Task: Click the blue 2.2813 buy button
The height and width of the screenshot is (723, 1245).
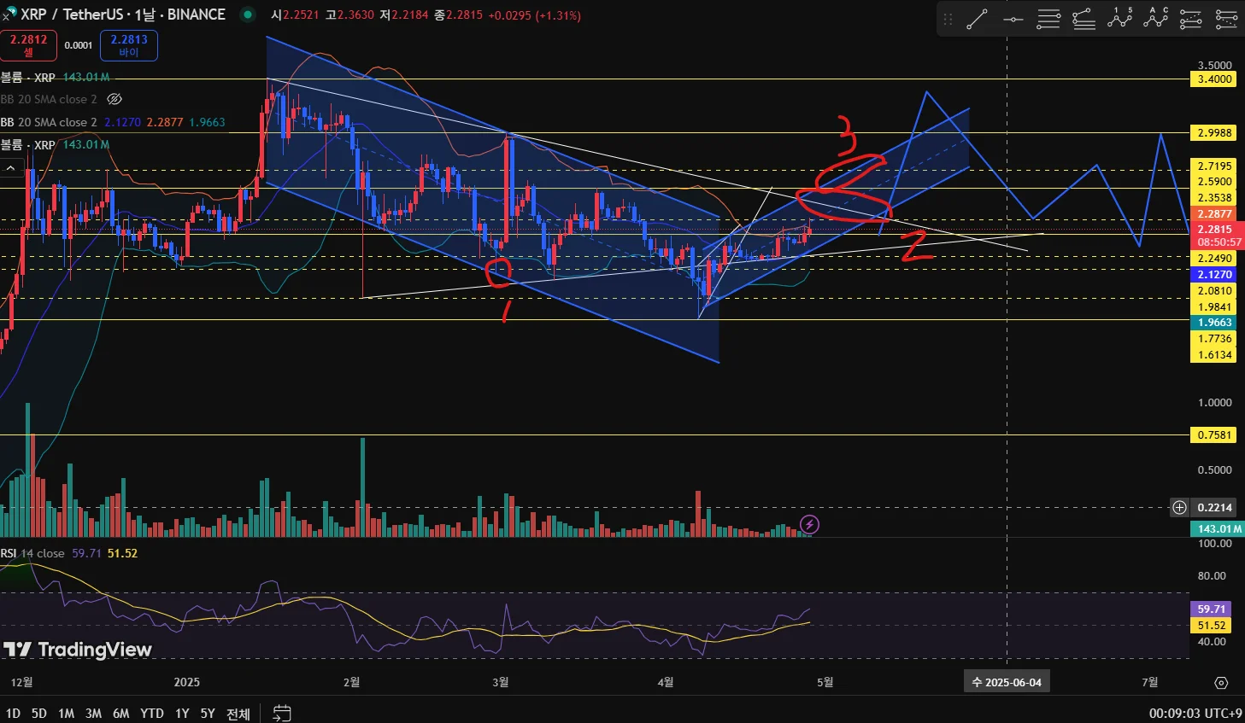Action: [x=129, y=45]
